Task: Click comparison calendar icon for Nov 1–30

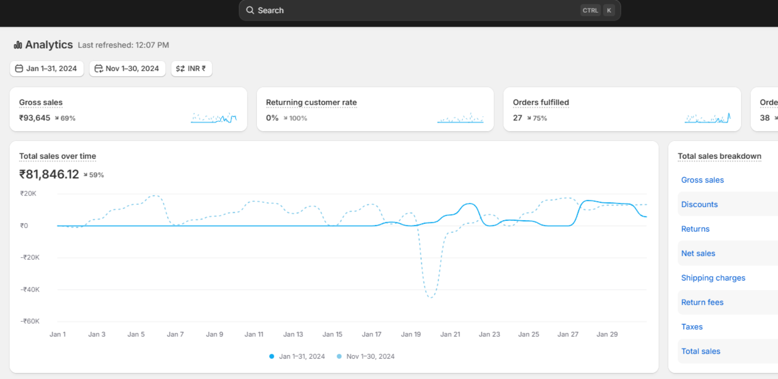Action: (98, 68)
